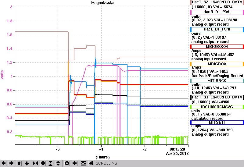Click the auto-scale waveform icon
The width and height of the screenshot is (244, 167).
pos(84,163)
